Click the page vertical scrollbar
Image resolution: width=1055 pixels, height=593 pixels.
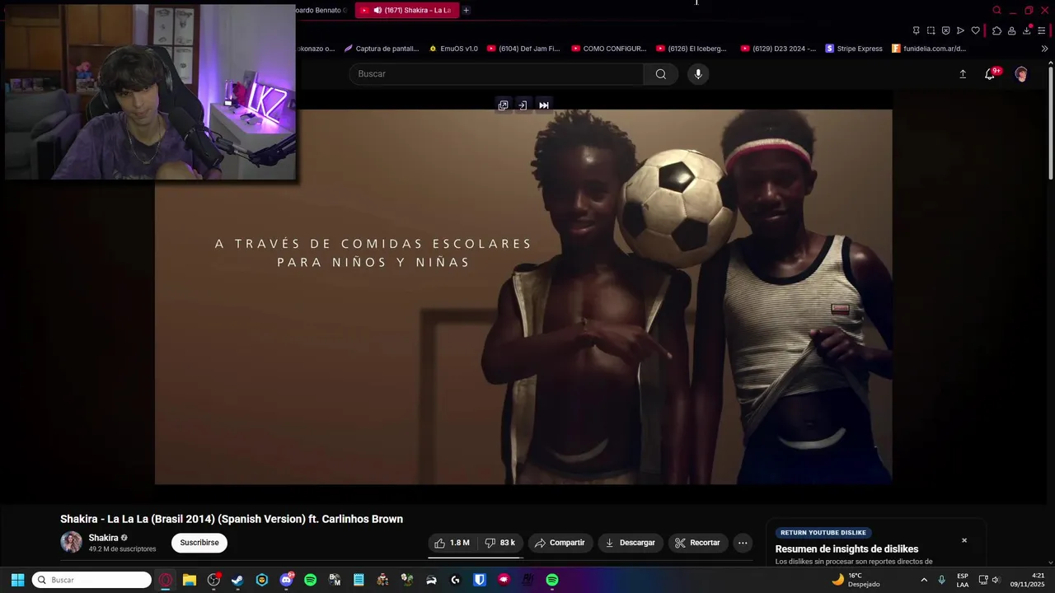point(1051,124)
